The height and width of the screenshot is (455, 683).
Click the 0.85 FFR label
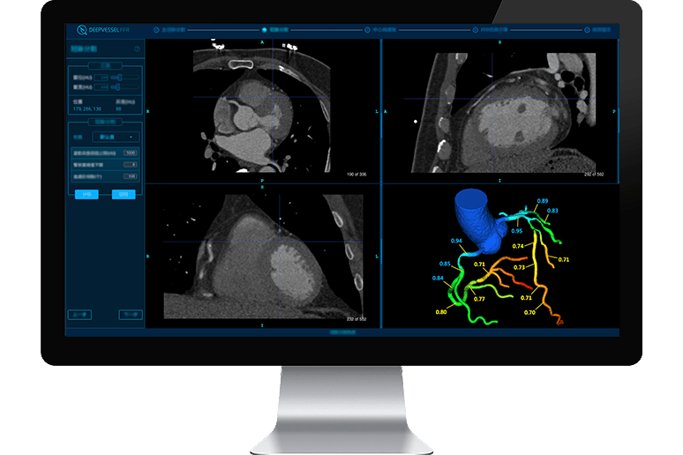click(445, 264)
